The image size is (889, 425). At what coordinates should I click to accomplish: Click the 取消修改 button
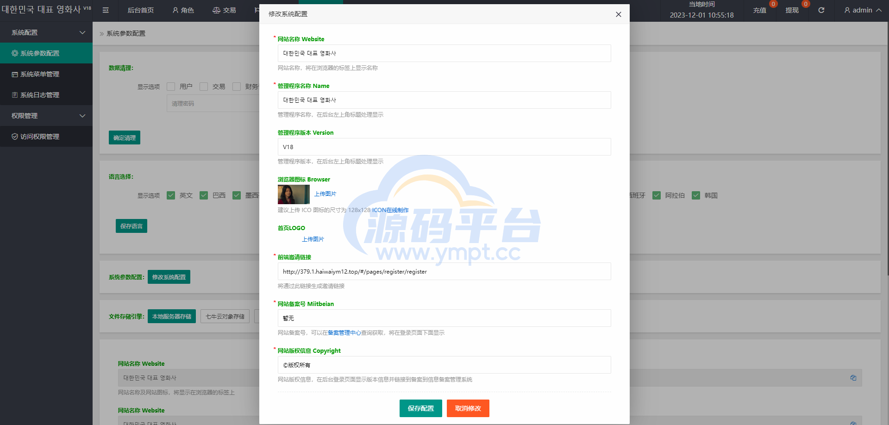coord(468,408)
